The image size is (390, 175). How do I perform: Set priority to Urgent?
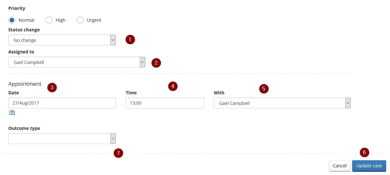pos(80,20)
